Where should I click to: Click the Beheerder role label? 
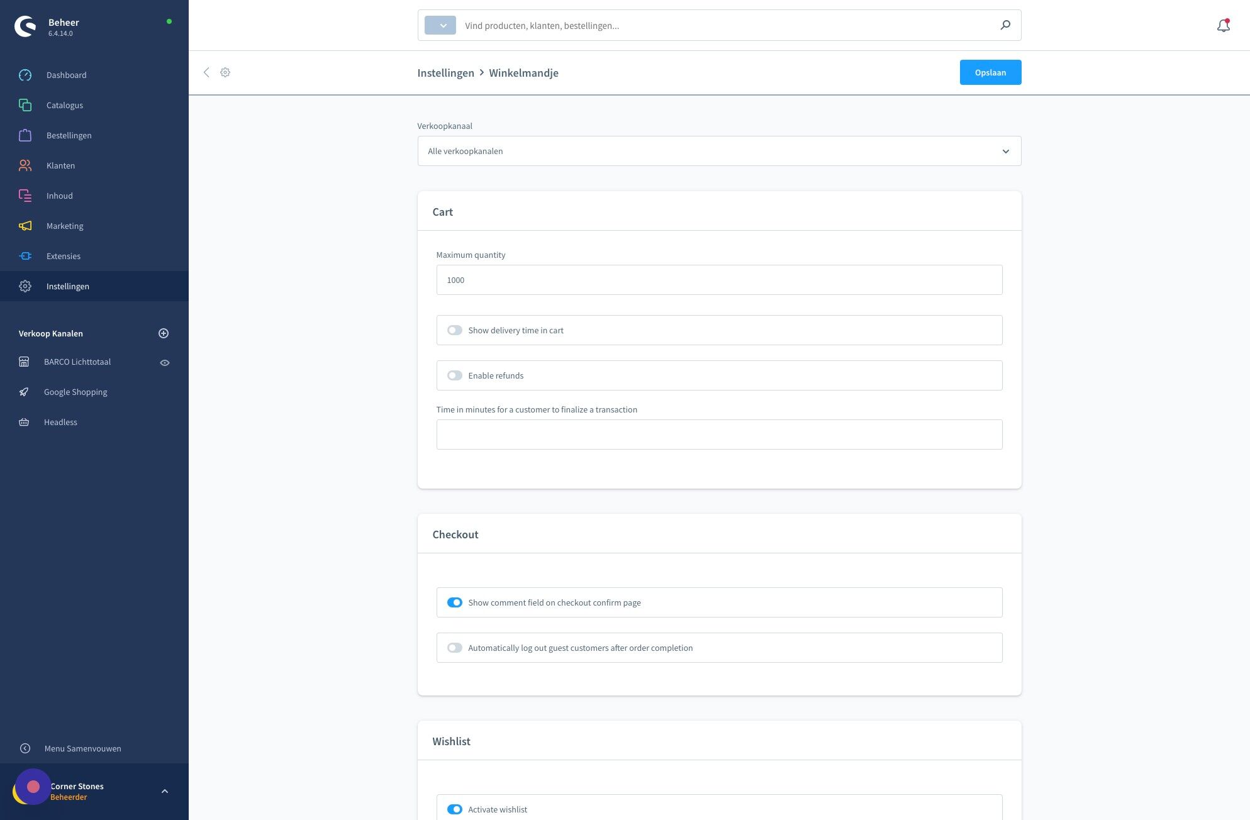click(69, 797)
